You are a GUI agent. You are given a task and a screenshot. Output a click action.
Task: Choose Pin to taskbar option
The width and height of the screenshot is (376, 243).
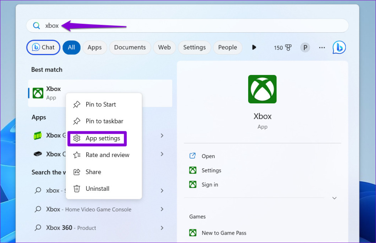104,121
